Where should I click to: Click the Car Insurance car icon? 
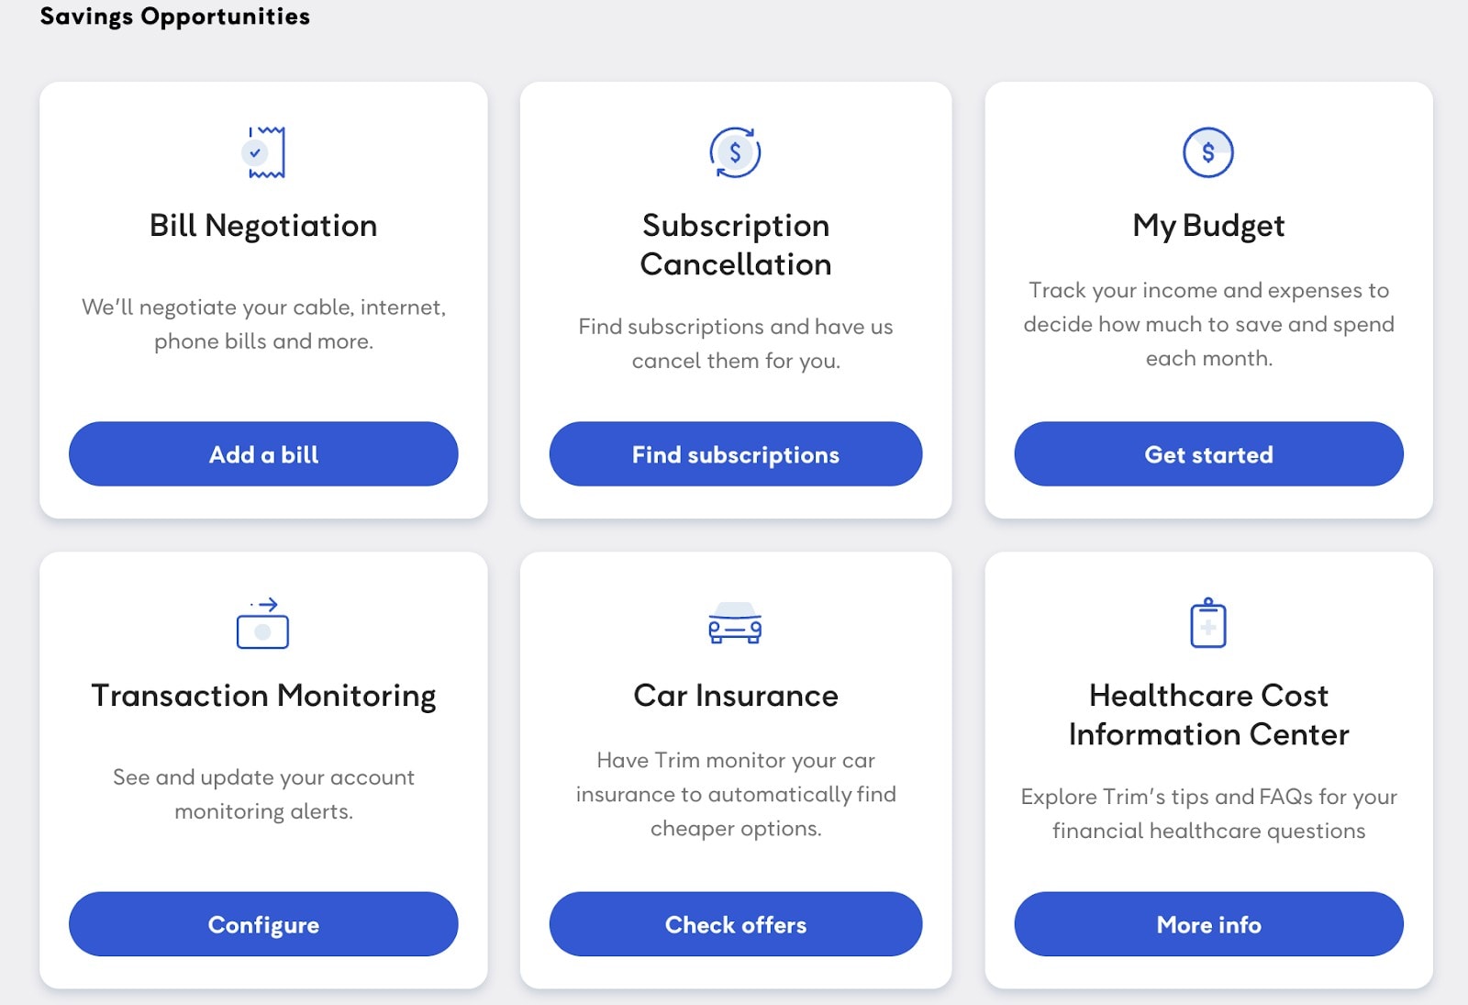(x=735, y=623)
